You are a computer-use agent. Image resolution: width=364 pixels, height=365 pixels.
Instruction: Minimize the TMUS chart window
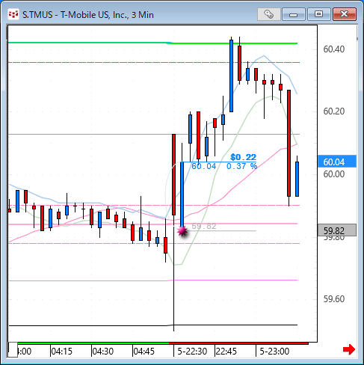(294, 14)
